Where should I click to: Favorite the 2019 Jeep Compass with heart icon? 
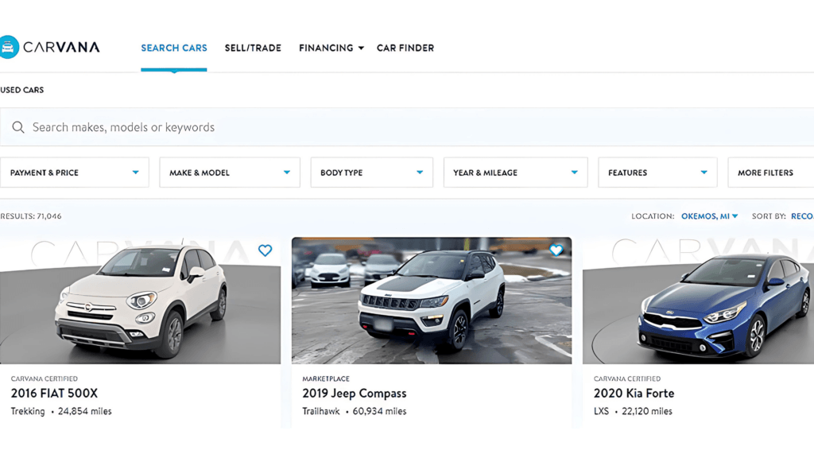click(556, 250)
